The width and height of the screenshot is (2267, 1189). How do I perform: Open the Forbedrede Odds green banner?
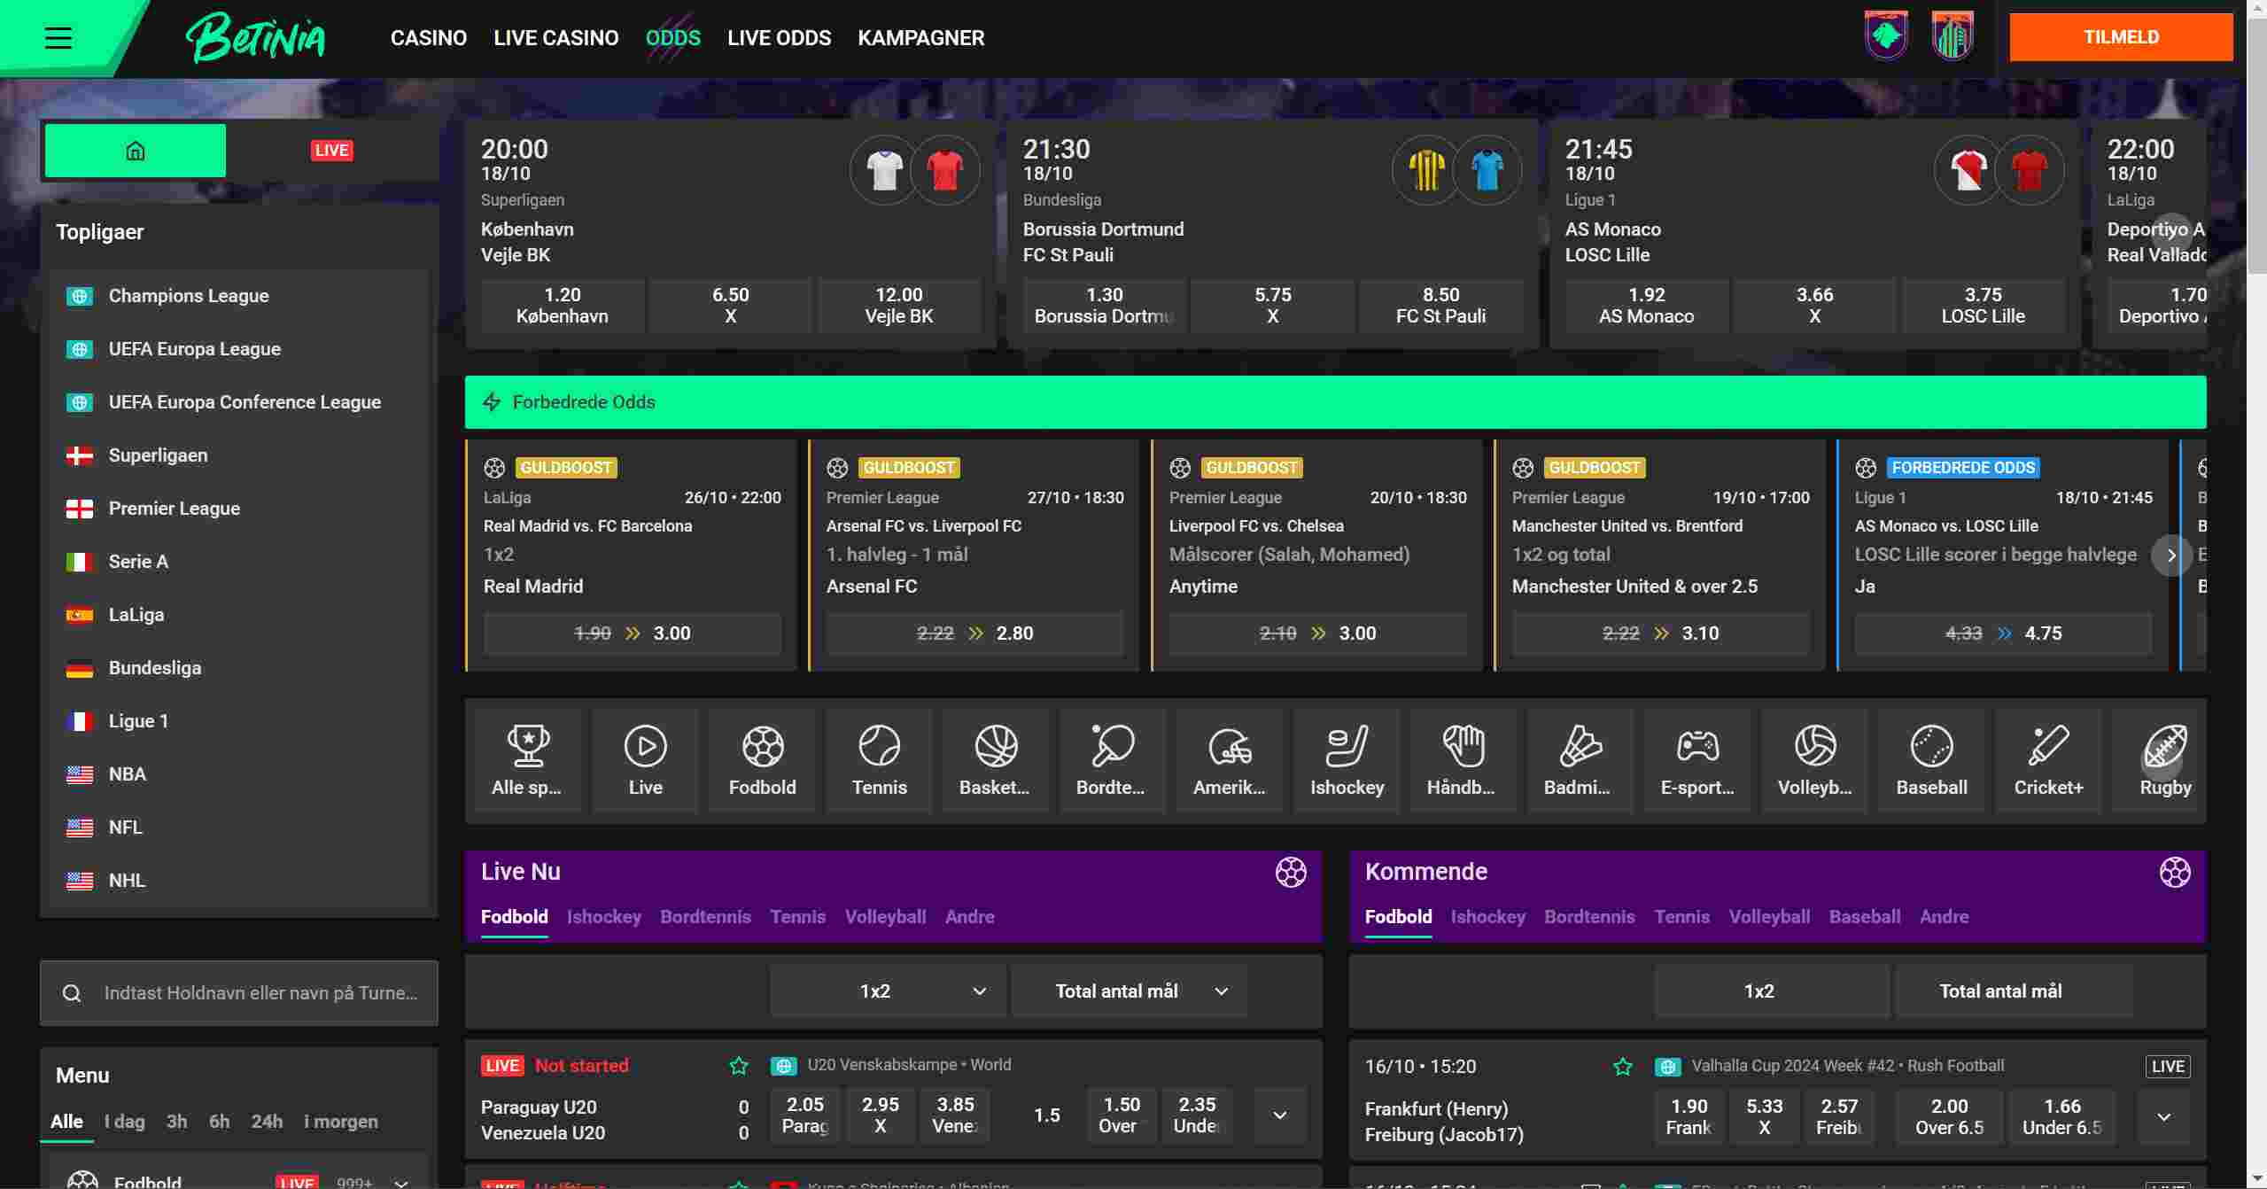click(x=1336, y=402)
